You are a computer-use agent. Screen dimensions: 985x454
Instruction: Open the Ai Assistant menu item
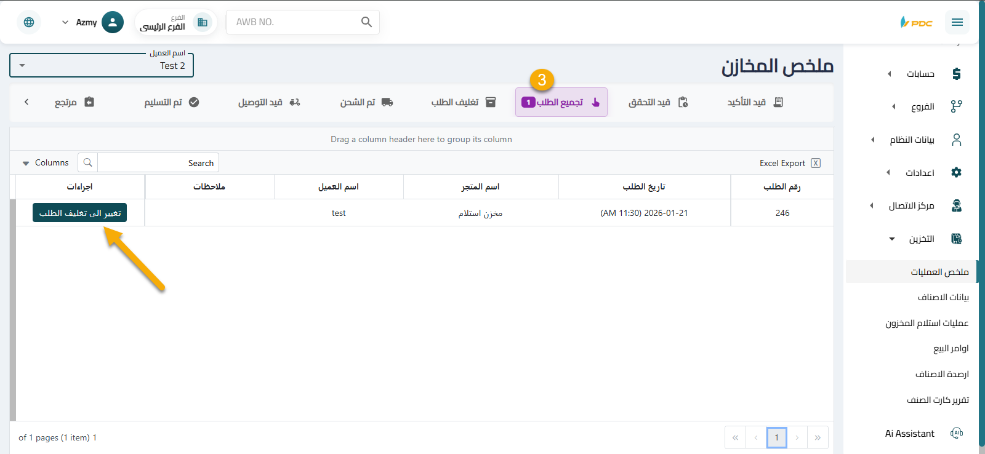[x=910, y=433]
